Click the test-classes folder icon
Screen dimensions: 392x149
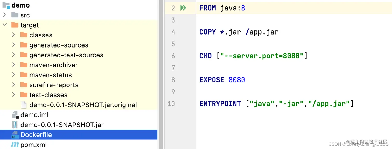(x=24, y=94)
